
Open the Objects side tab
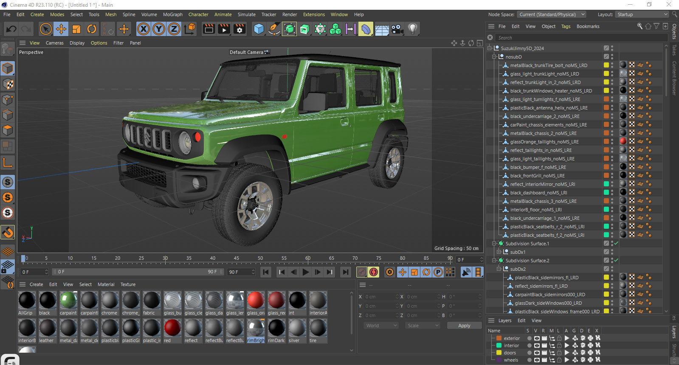pos(674,31)
